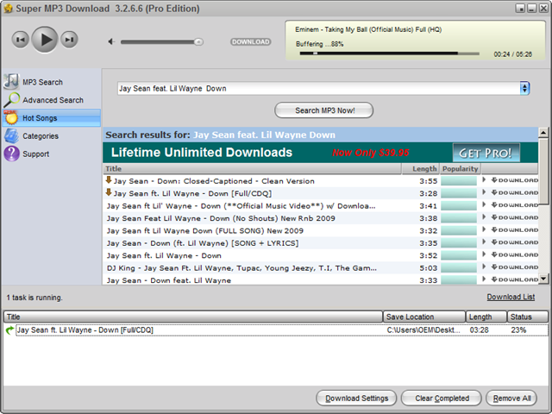Screen dimensions: 552x414
Task: Click the MP3 Search music note icon
Action: (11, 82)
